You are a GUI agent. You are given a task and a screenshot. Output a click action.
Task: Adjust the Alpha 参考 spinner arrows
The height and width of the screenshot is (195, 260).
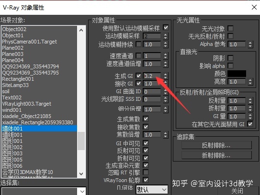point(250,44)
